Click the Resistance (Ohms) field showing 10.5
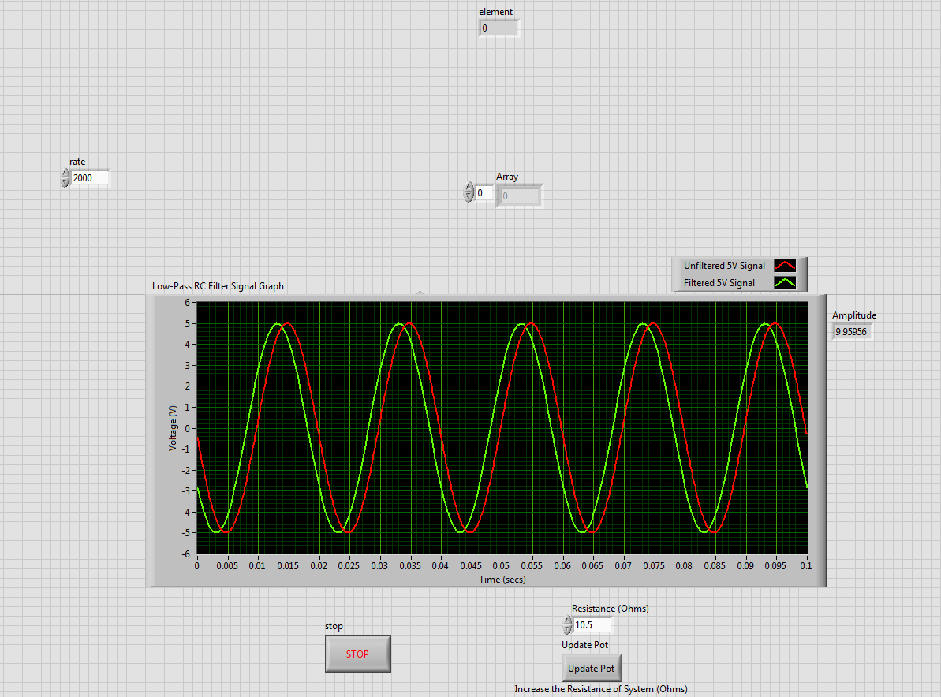 [x=592, y=625]
